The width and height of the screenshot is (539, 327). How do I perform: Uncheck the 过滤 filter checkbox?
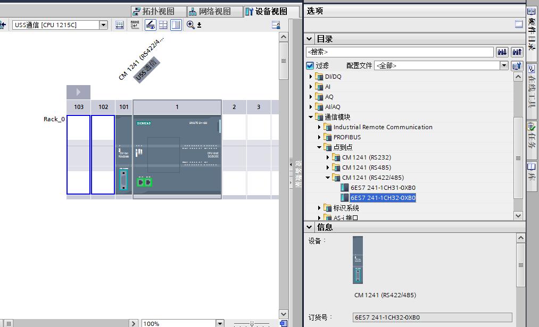(310, 65)
